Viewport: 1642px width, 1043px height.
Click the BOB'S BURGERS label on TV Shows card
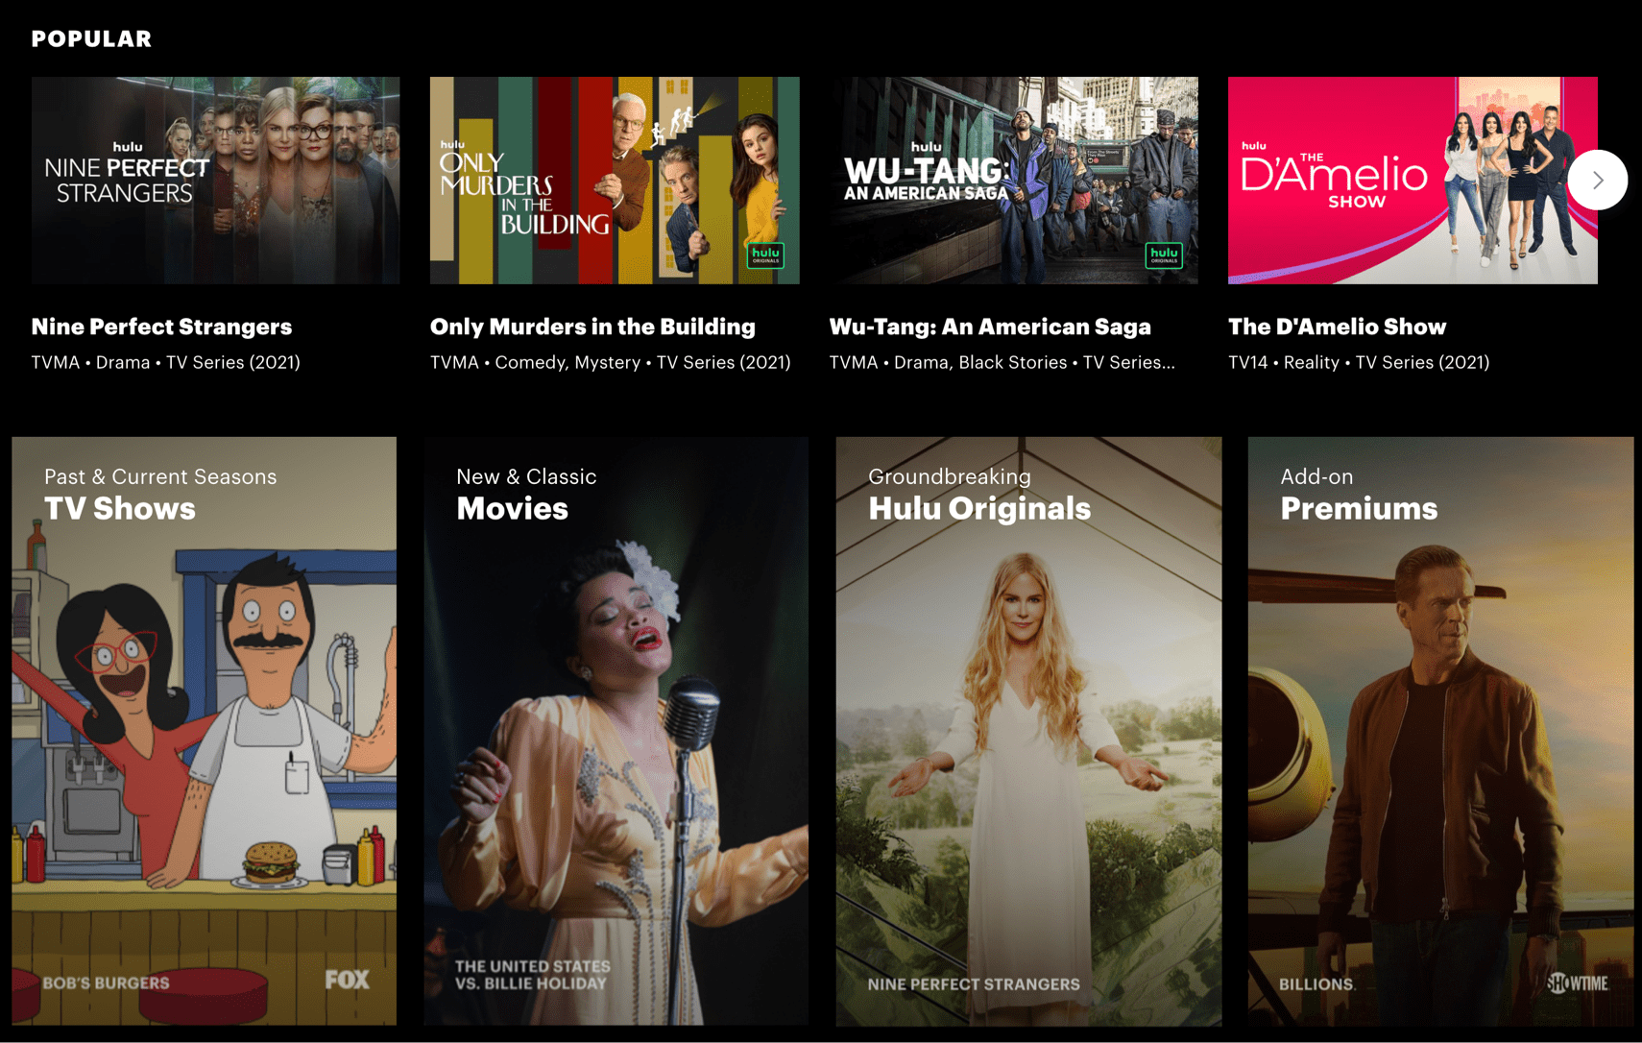click(106, 982)
